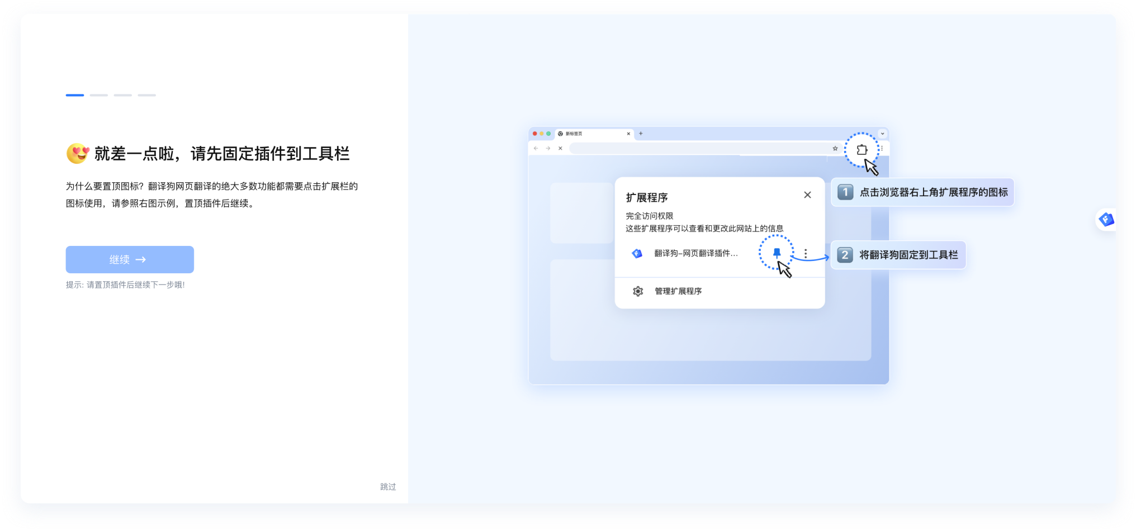Image resolution: width=1136 pixels, height=531 pixels.
Task: Click the step 1 label 点击浏览器右上角扩展程序的图标
Action: 933,192
